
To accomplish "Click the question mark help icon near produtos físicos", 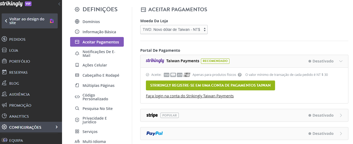I will [240, 75].
